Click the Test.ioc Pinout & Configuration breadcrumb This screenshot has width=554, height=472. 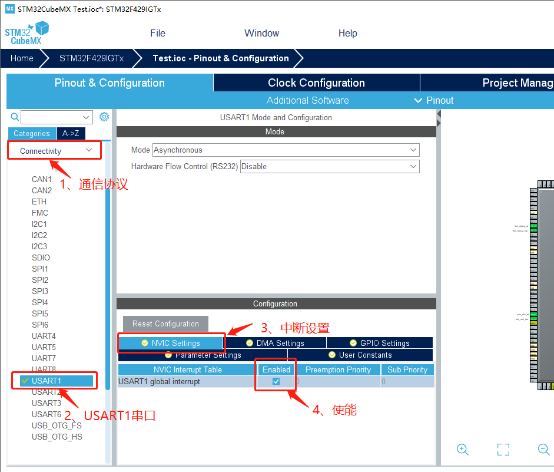point(221,58)
